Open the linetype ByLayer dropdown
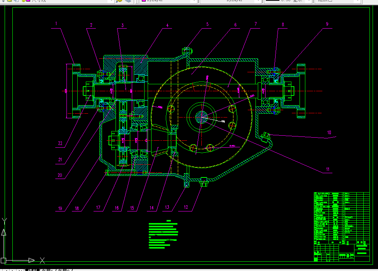Screen dimensions: 378x271 tap(230, 1)
